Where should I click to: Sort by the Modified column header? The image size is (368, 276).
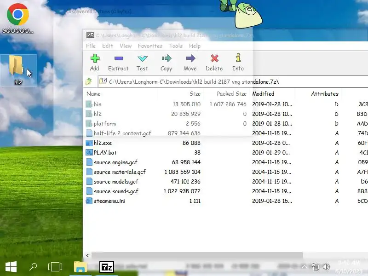coord(272,94)
